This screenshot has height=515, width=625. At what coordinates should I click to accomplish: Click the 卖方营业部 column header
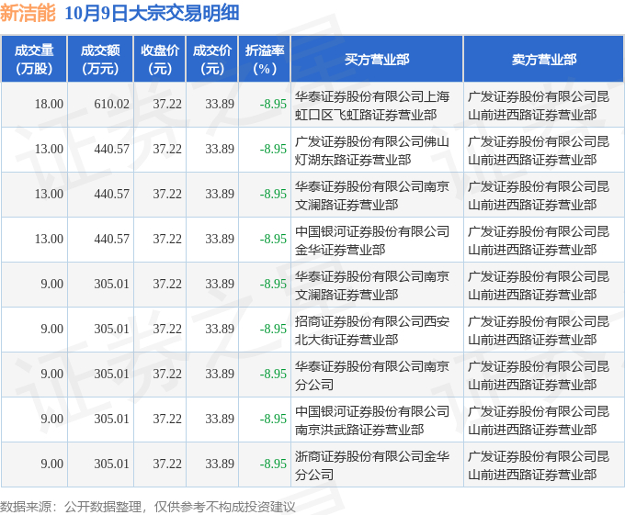544,60
